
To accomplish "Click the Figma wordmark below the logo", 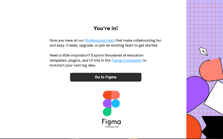I will (x=112, y=122).
